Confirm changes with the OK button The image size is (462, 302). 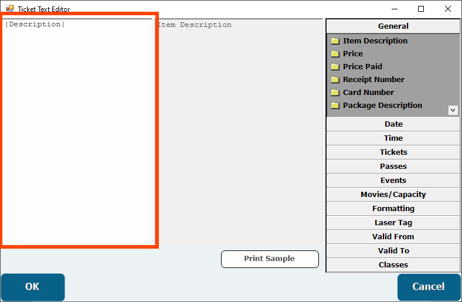point(32,287)
